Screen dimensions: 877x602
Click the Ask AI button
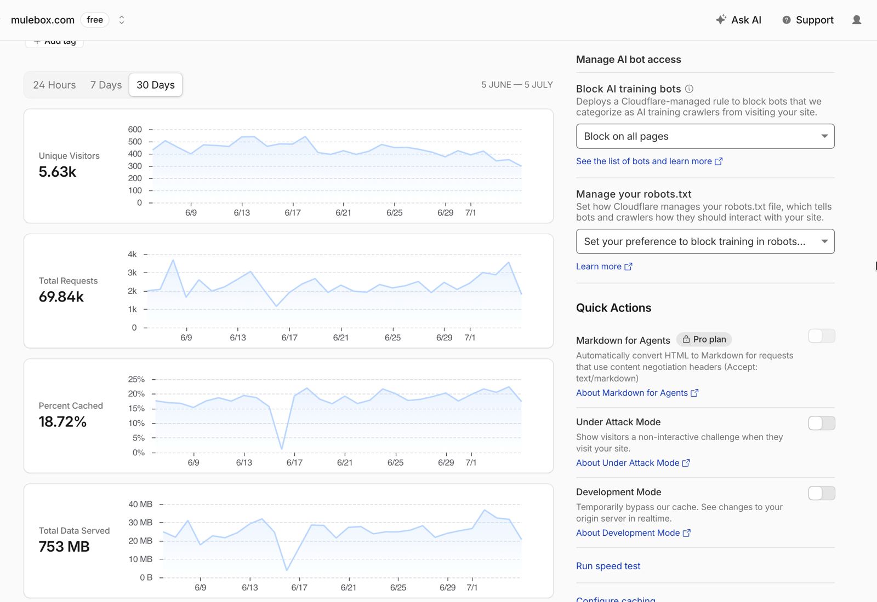pos(738,20)
